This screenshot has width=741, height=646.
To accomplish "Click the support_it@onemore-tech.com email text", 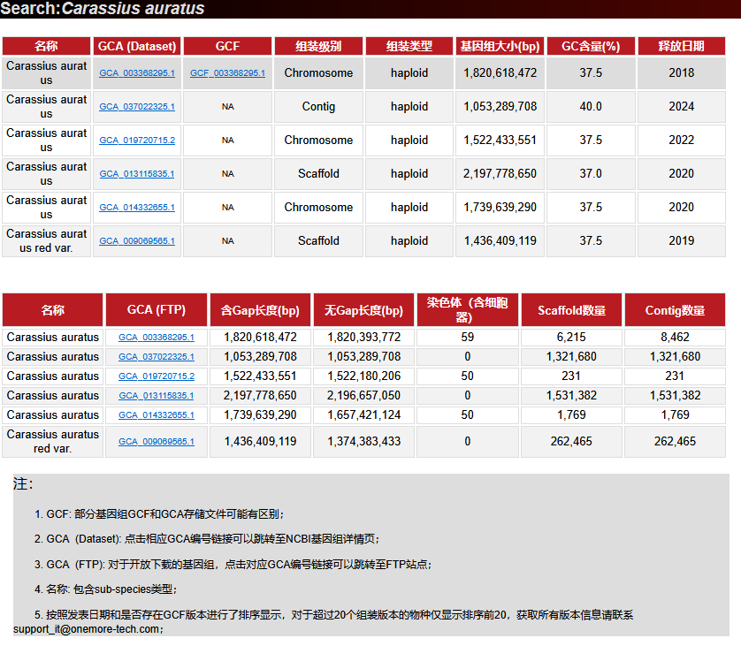I will point(88,629).
